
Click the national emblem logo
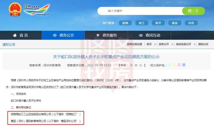tap(15, 10)
